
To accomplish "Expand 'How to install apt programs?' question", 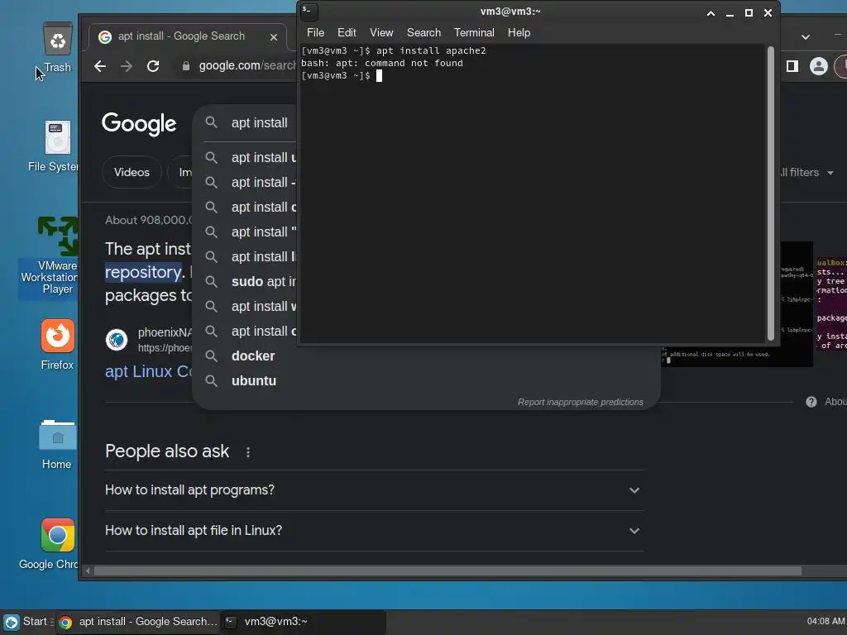I will (374, 490).
